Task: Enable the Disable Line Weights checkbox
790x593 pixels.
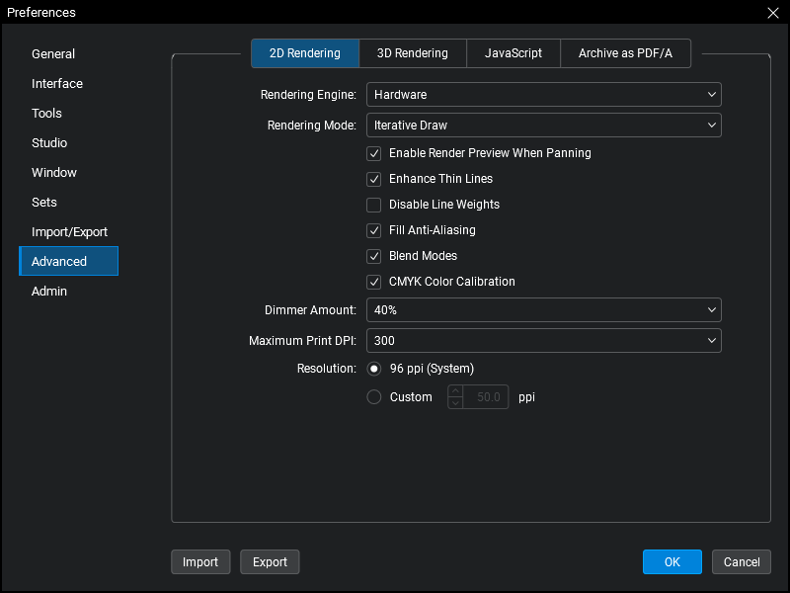Action: tap(374, 205)
